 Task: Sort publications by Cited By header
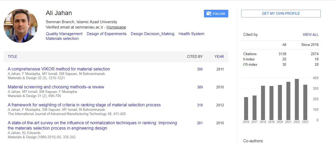click(x=195, y=56)
